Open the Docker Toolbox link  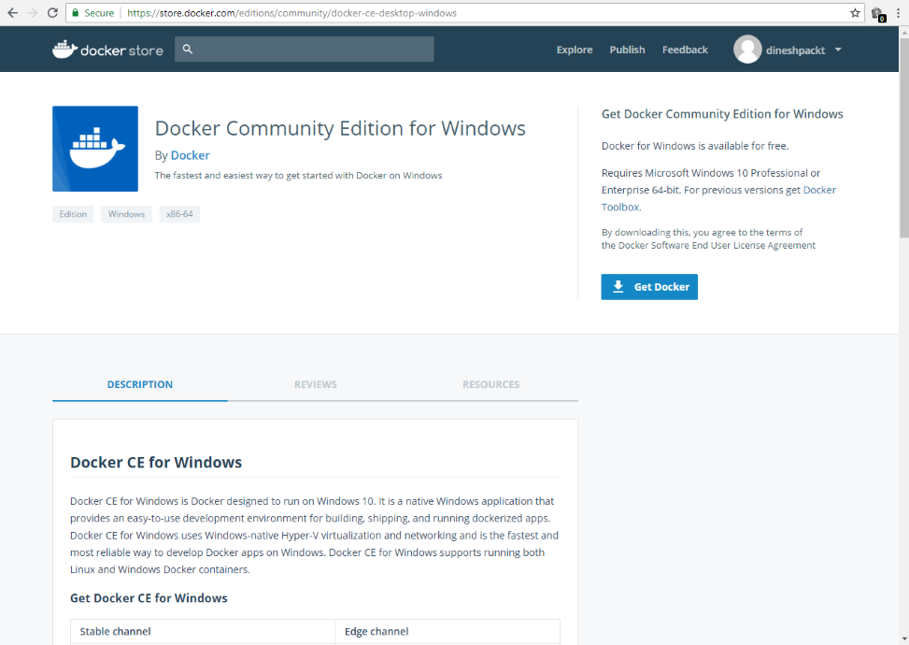click(819, 190)
